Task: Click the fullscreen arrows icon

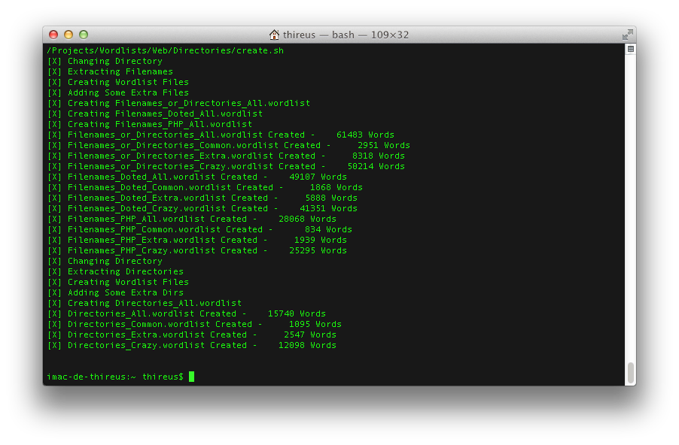Action: 628,35
